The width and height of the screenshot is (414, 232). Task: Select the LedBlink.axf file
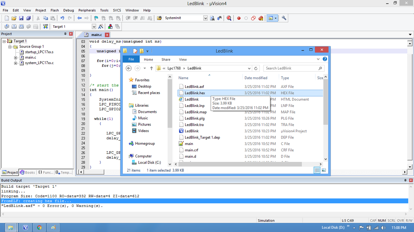194,87
